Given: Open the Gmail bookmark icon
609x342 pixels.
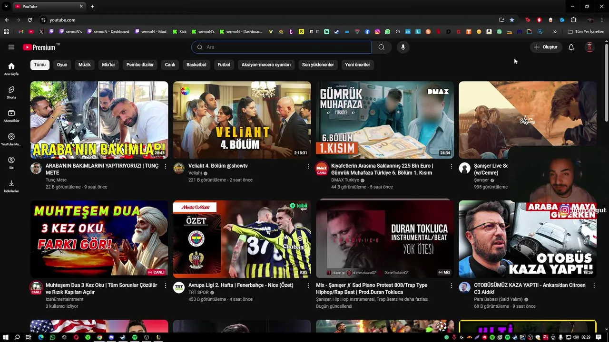Looking at the screenshot, I should [20, 32].
